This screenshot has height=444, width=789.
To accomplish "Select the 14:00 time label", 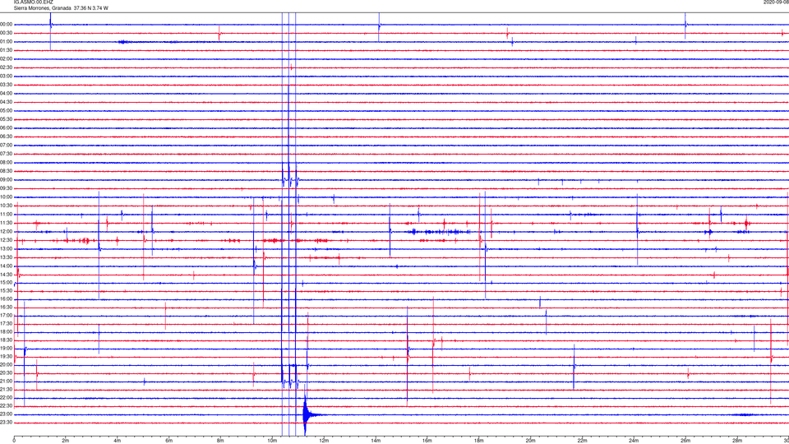I will 7,266.
